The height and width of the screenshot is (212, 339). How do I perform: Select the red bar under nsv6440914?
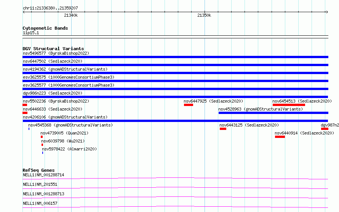(280, 137)
